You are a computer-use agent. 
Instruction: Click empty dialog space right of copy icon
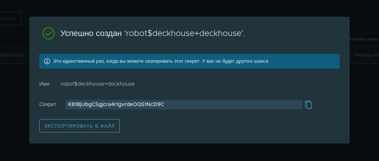[330, 105]
